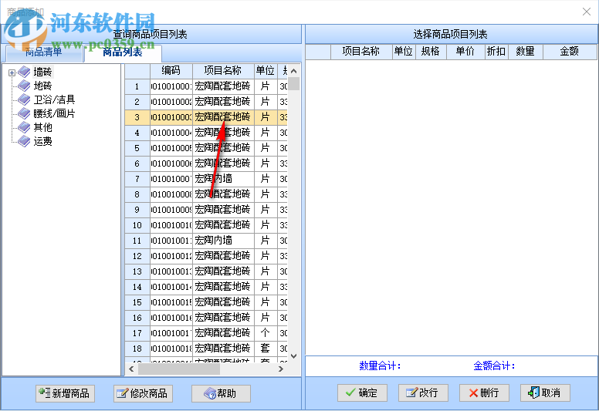
Task: Select the 卫浴/洁具 category
Action: pos(54,99)
